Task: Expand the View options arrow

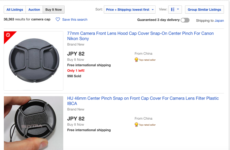Action: [x=178, y=9]
